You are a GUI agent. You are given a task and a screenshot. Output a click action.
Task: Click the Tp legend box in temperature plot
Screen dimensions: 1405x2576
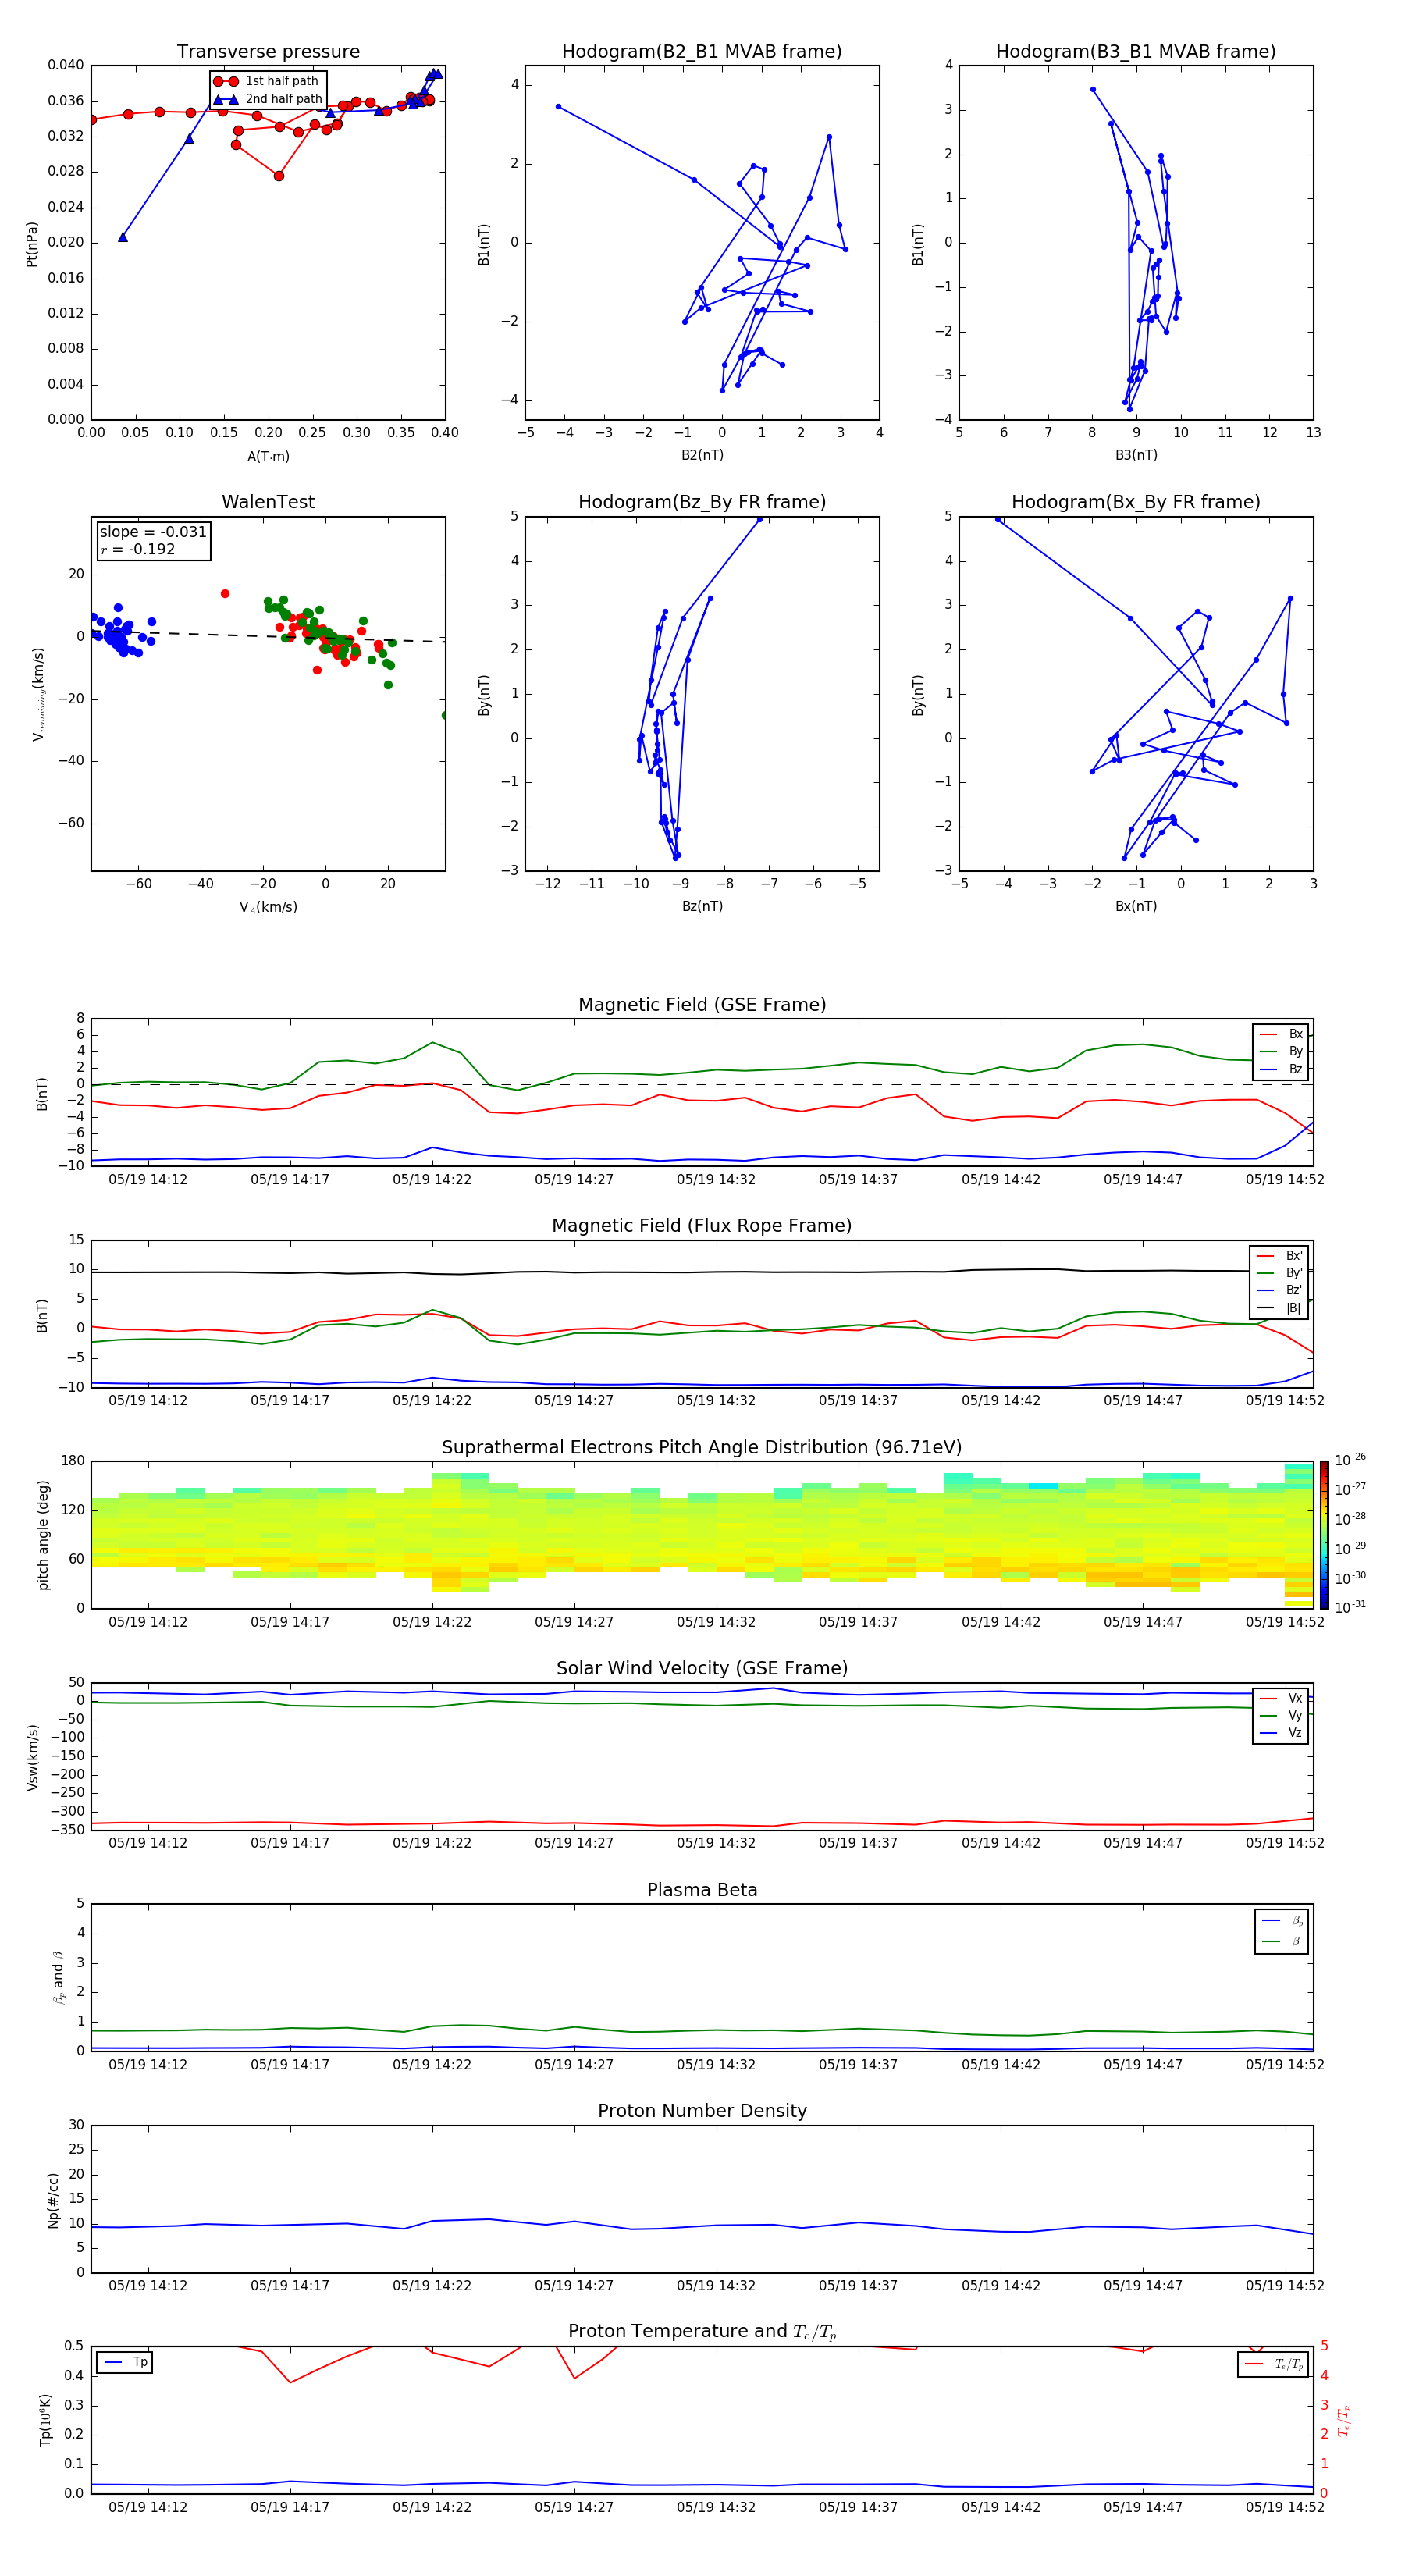pyautogui.click(x=125, y=2362)
